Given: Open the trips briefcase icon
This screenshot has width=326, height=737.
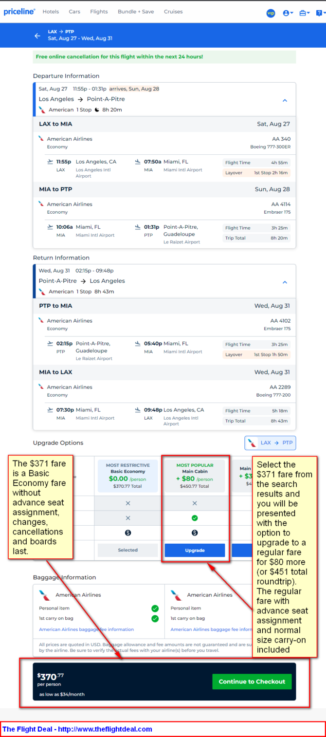Looking at the screenshot, I should pyautogui.click(x=303, y=13).
